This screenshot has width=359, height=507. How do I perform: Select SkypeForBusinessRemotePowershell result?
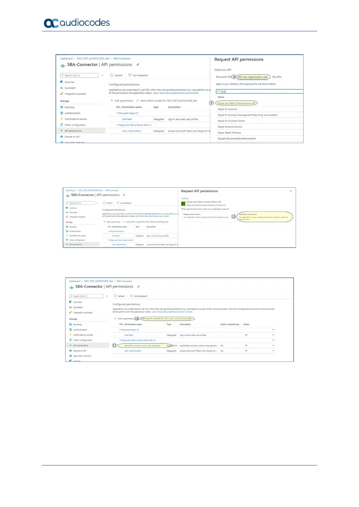click(237, 139)
